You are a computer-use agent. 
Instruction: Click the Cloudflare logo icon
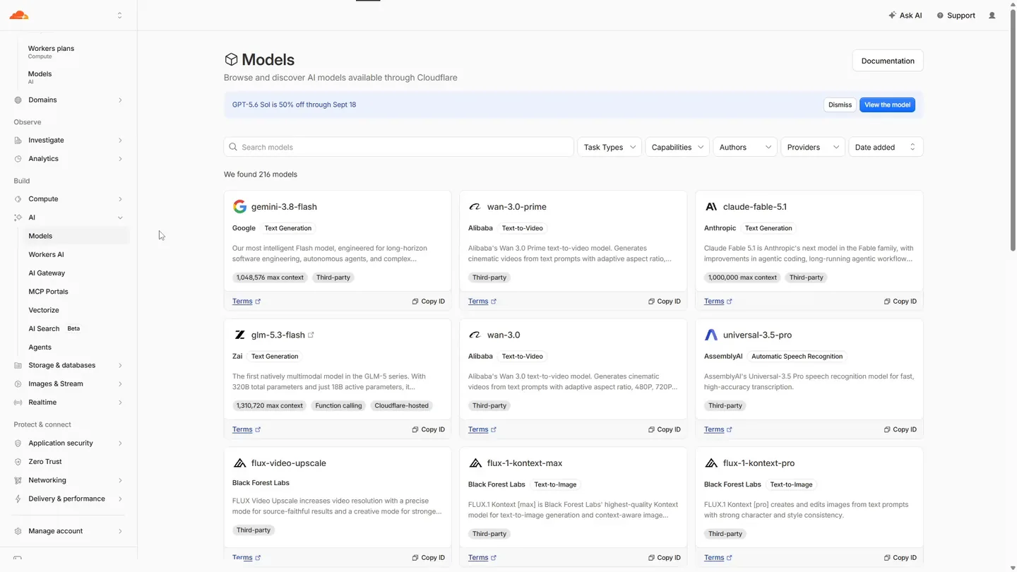pyautogui.click(x=19, y=15)
